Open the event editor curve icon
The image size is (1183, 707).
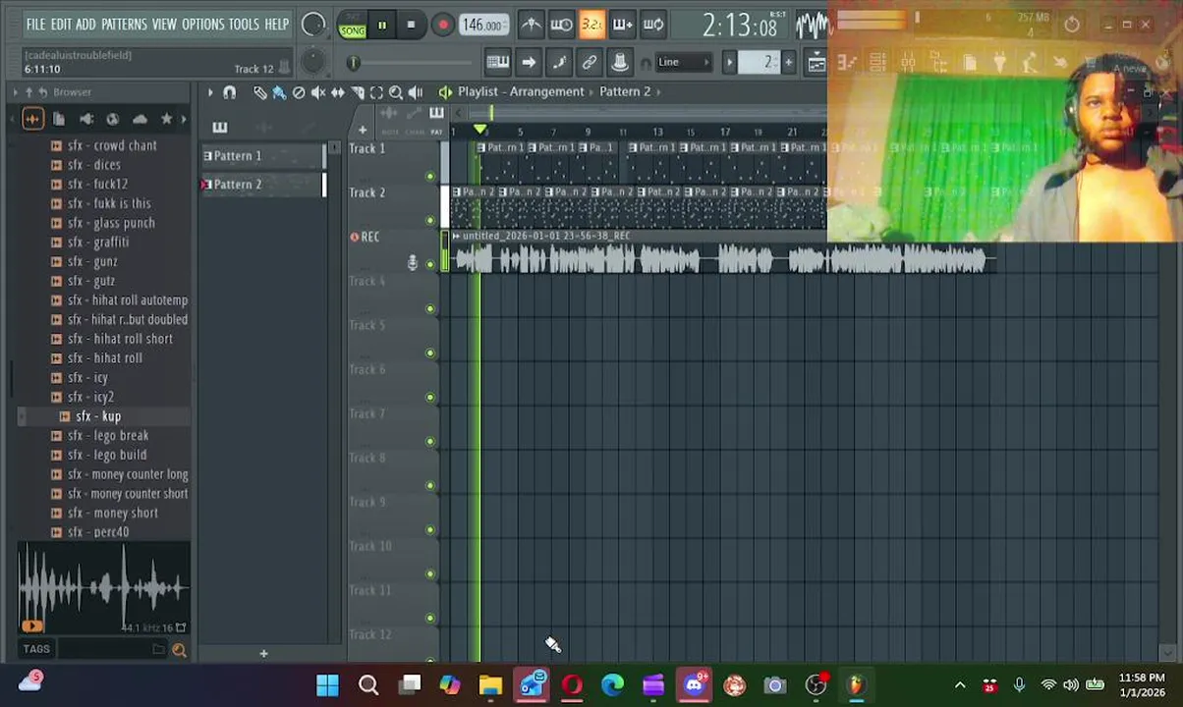(x=559, y=63)
